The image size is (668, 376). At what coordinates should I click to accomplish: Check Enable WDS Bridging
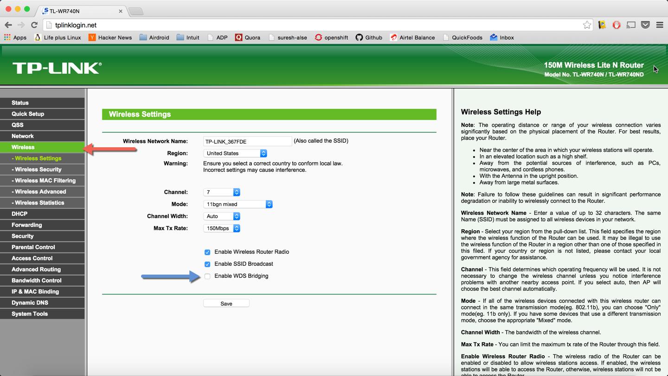(x=207, y=276)
